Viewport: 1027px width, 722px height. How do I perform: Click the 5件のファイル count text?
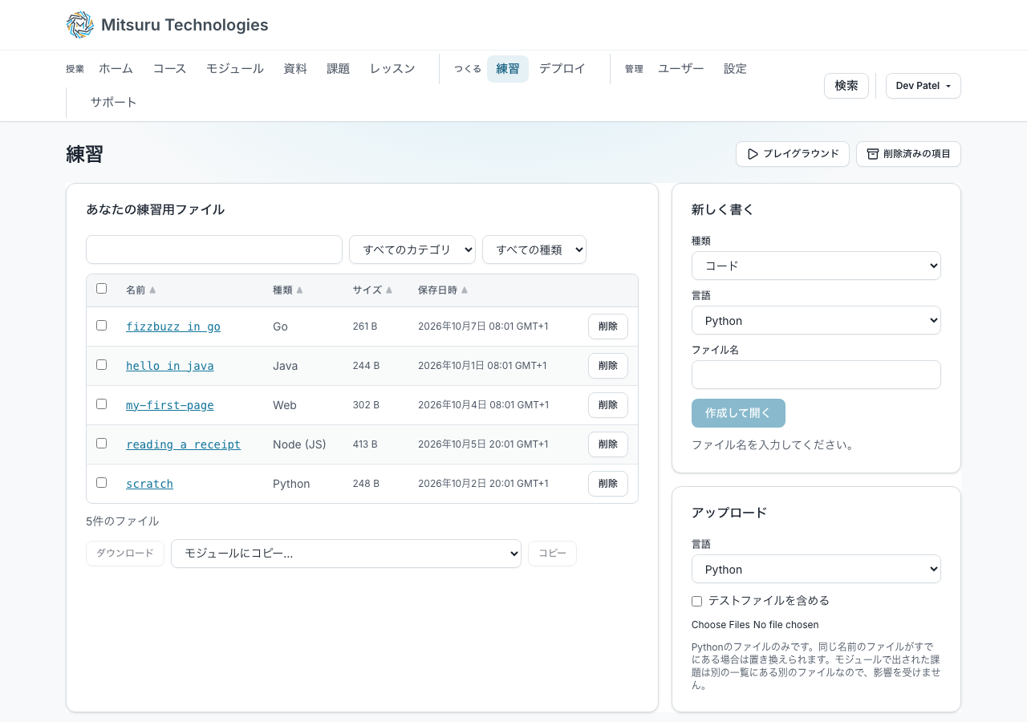tap(123, 521)
